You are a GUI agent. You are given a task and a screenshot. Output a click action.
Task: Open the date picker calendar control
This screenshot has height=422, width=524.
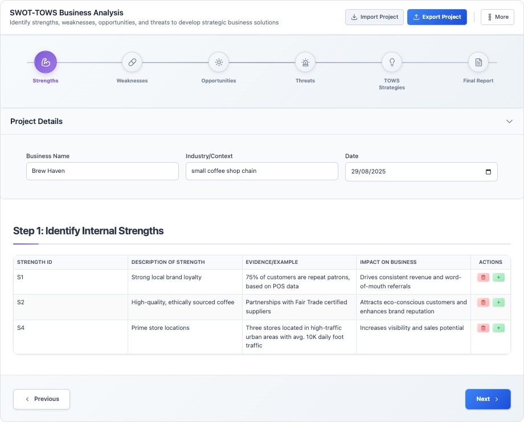click(x=487, y=171)
